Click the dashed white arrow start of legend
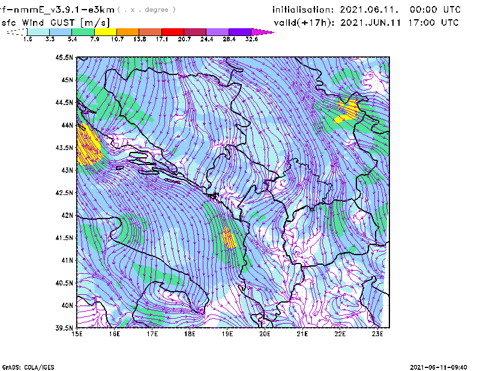480x371 pixels. point(17,32)
